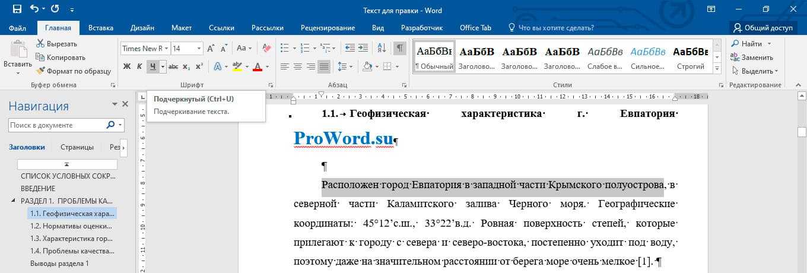Screen dimensions: 807x273
Task: Click the subscript icon
Action: pos(186,66)
